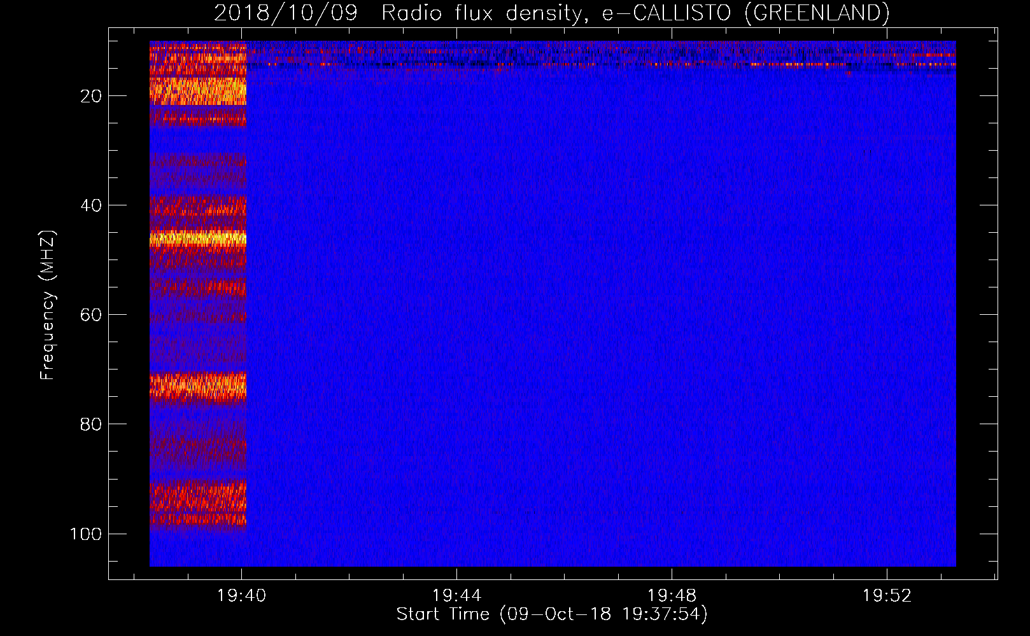Select the 19:48 time tick label
The width and height of the screenshot is (1030, 636).
tap(672, 596)
